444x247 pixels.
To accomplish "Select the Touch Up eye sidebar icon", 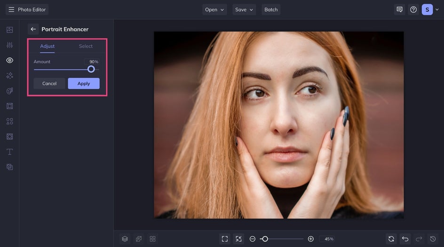I will click(9, 60).
